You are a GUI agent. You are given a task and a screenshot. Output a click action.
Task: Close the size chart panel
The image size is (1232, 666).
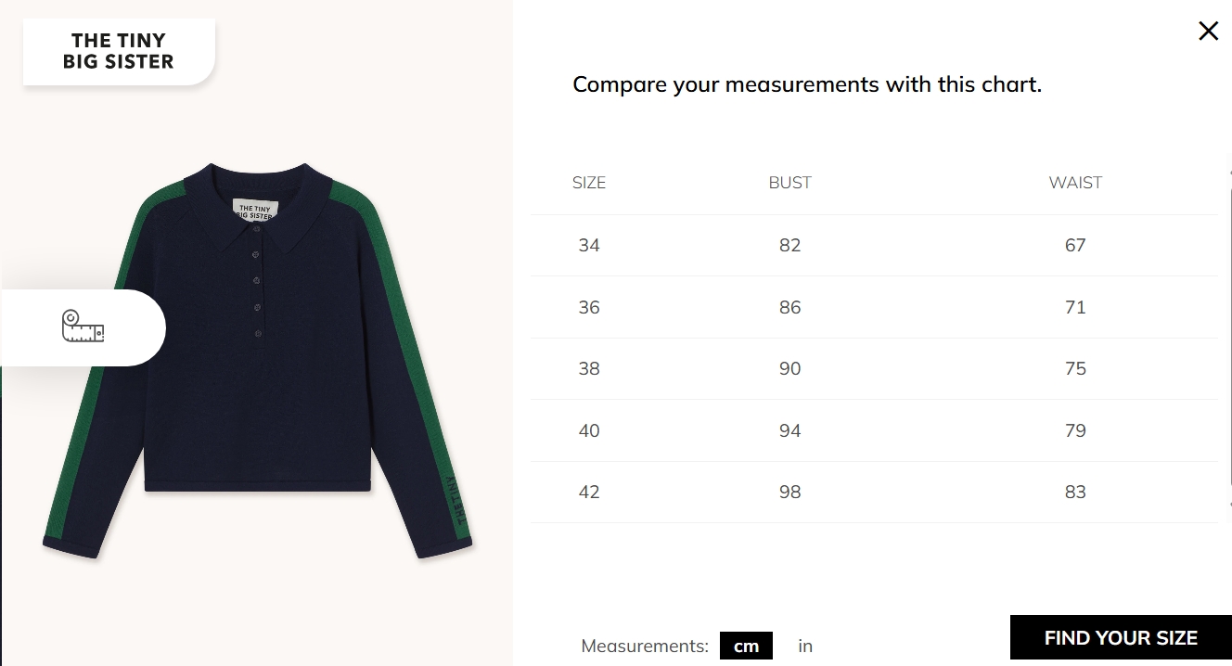[1208, 32]
